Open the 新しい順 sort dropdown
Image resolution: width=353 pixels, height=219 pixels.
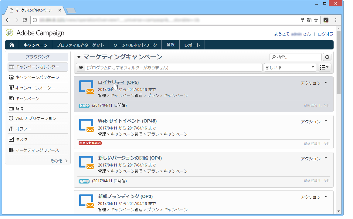click(x=290, y=67)
